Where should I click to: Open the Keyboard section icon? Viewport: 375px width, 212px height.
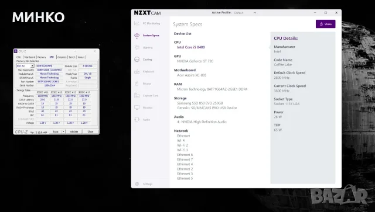[x=137, y=71]
